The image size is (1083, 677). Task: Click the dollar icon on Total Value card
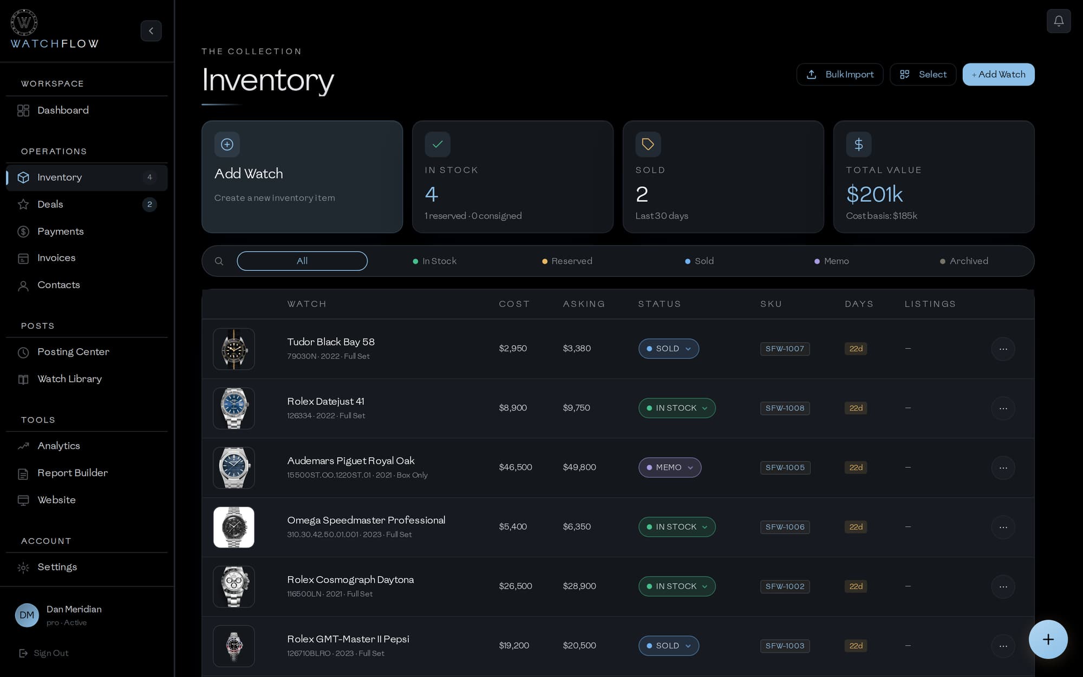click(859, 145)
